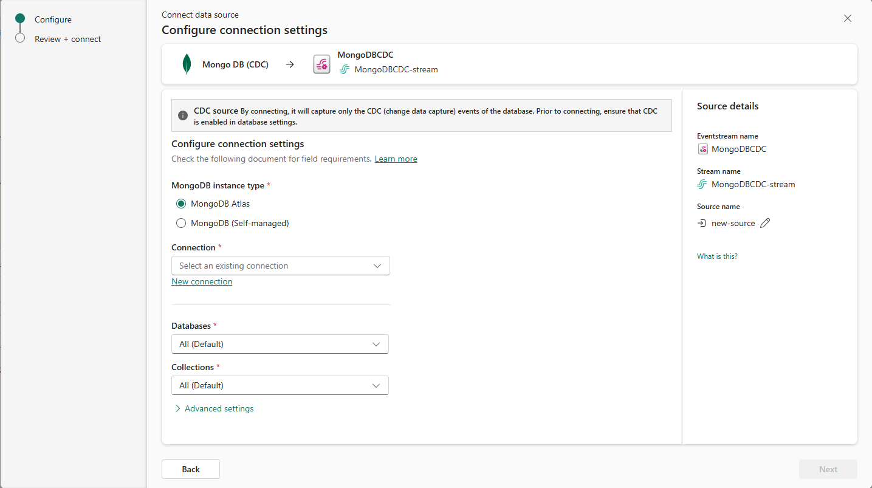
Task: Open the Connection dropdown
Action: coord(281,266)
